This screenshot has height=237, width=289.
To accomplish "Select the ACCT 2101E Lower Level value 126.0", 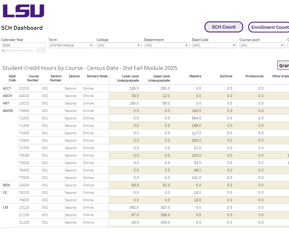I will [x=135, y=88].
